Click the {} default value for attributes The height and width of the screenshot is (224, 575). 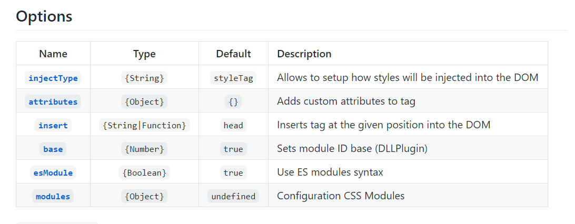click(x=233, y=102)
